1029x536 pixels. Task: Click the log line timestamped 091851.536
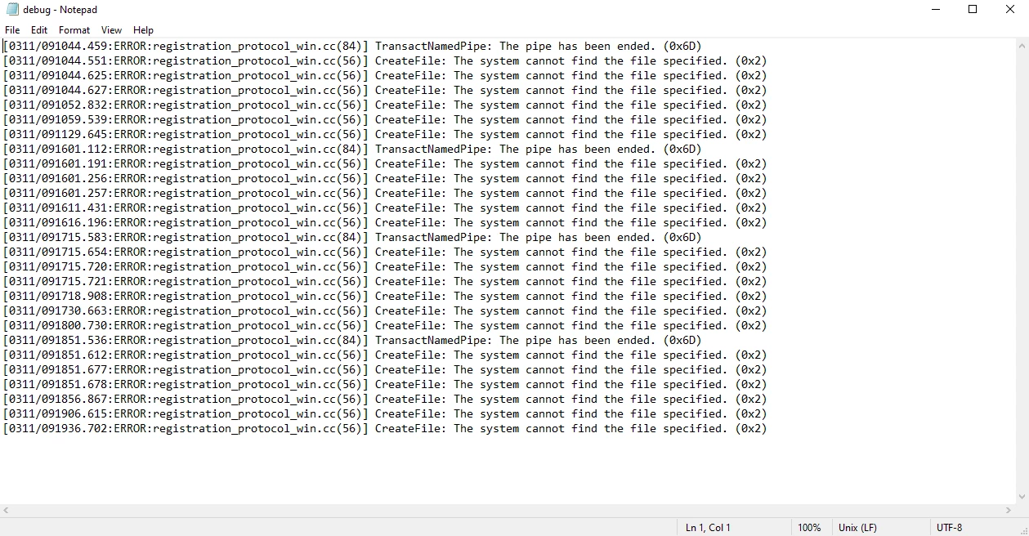pyautogui.click(x=352, y=341)
